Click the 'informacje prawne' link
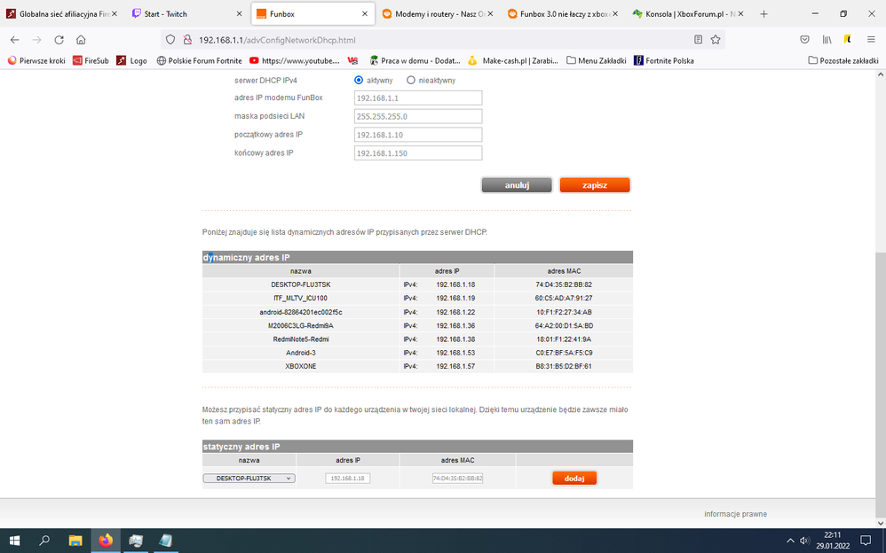The height and width of the screenshot is (553, 886). (x=735, y=514)
